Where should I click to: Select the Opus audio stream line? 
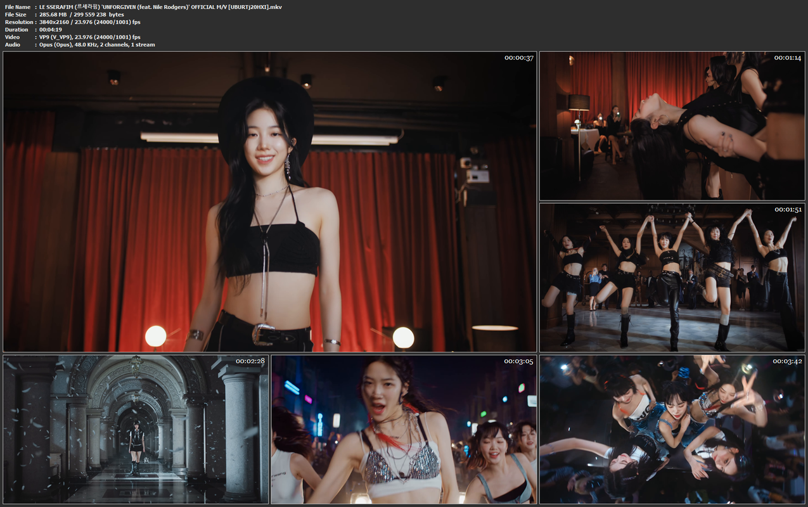coord(97,45)
